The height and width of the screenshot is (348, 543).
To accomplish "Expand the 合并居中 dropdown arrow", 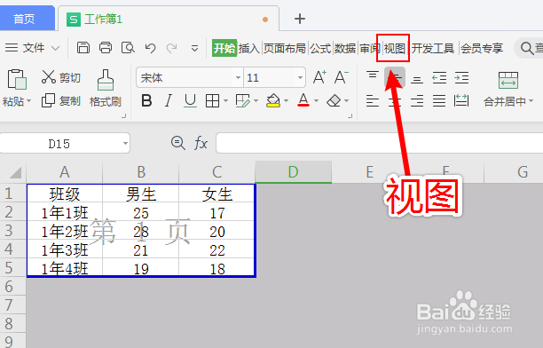I will (x=531, y=101).
